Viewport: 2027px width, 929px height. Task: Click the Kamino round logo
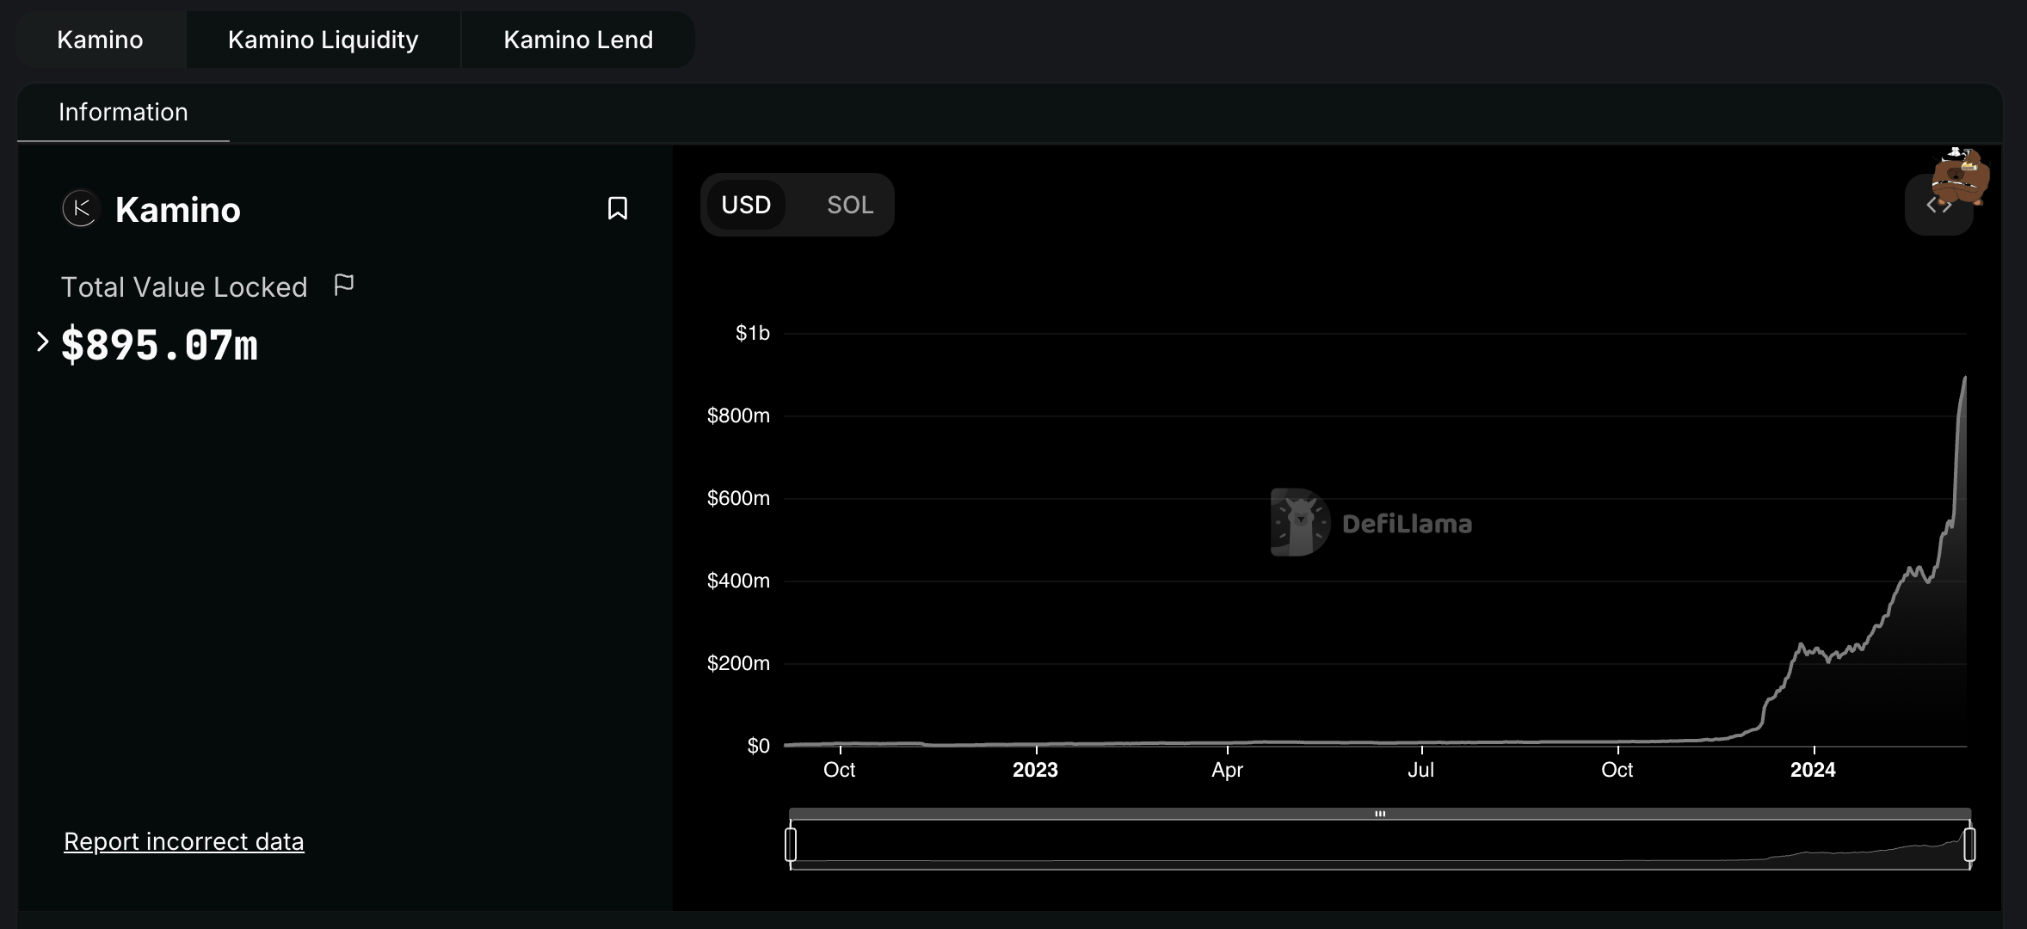point(81,209)
